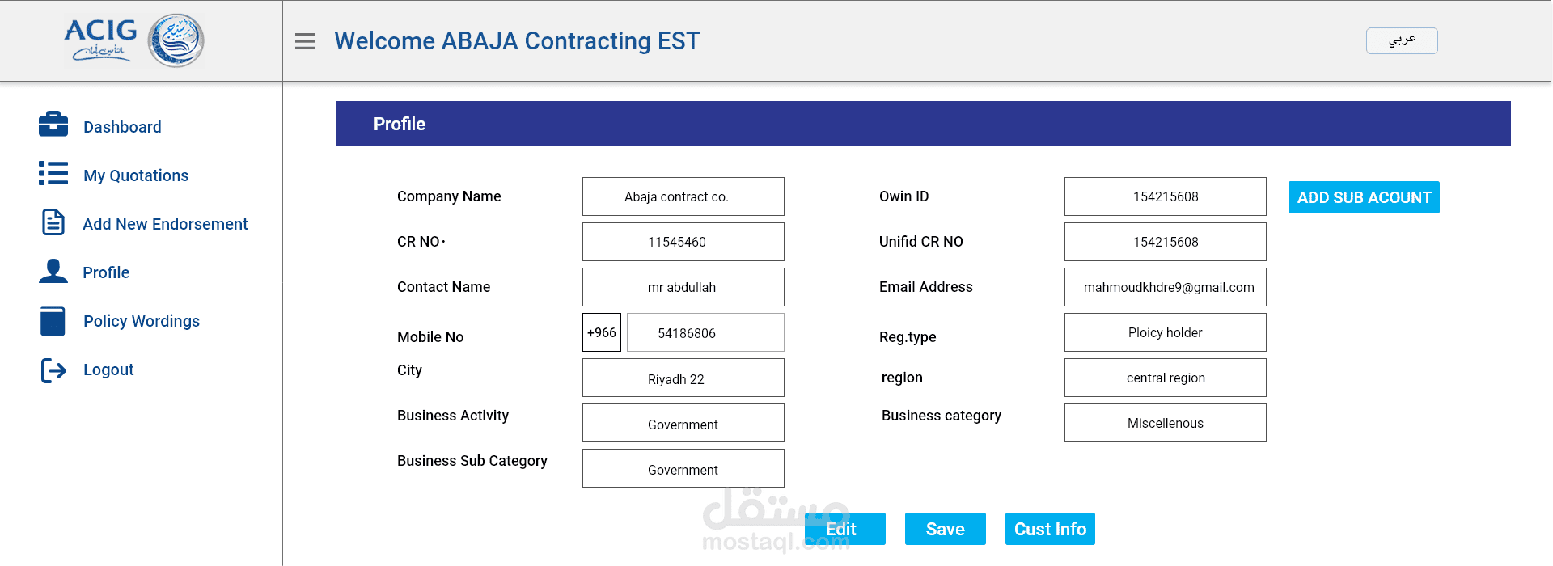Open the Cust Info button
Image resolution: width=1553 pixels, height=566 pixels.
coord(1050,529)
